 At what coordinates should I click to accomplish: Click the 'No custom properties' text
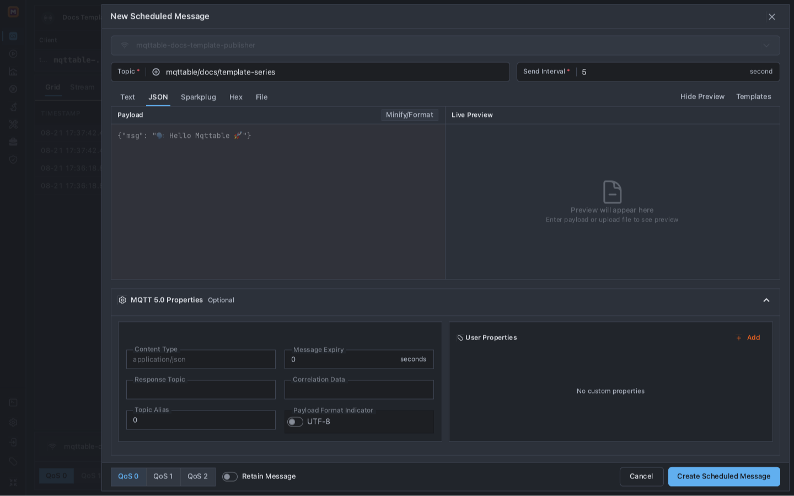coord(610,391)
